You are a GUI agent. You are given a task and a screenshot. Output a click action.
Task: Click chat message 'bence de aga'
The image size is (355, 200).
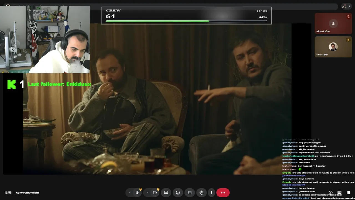306,188
